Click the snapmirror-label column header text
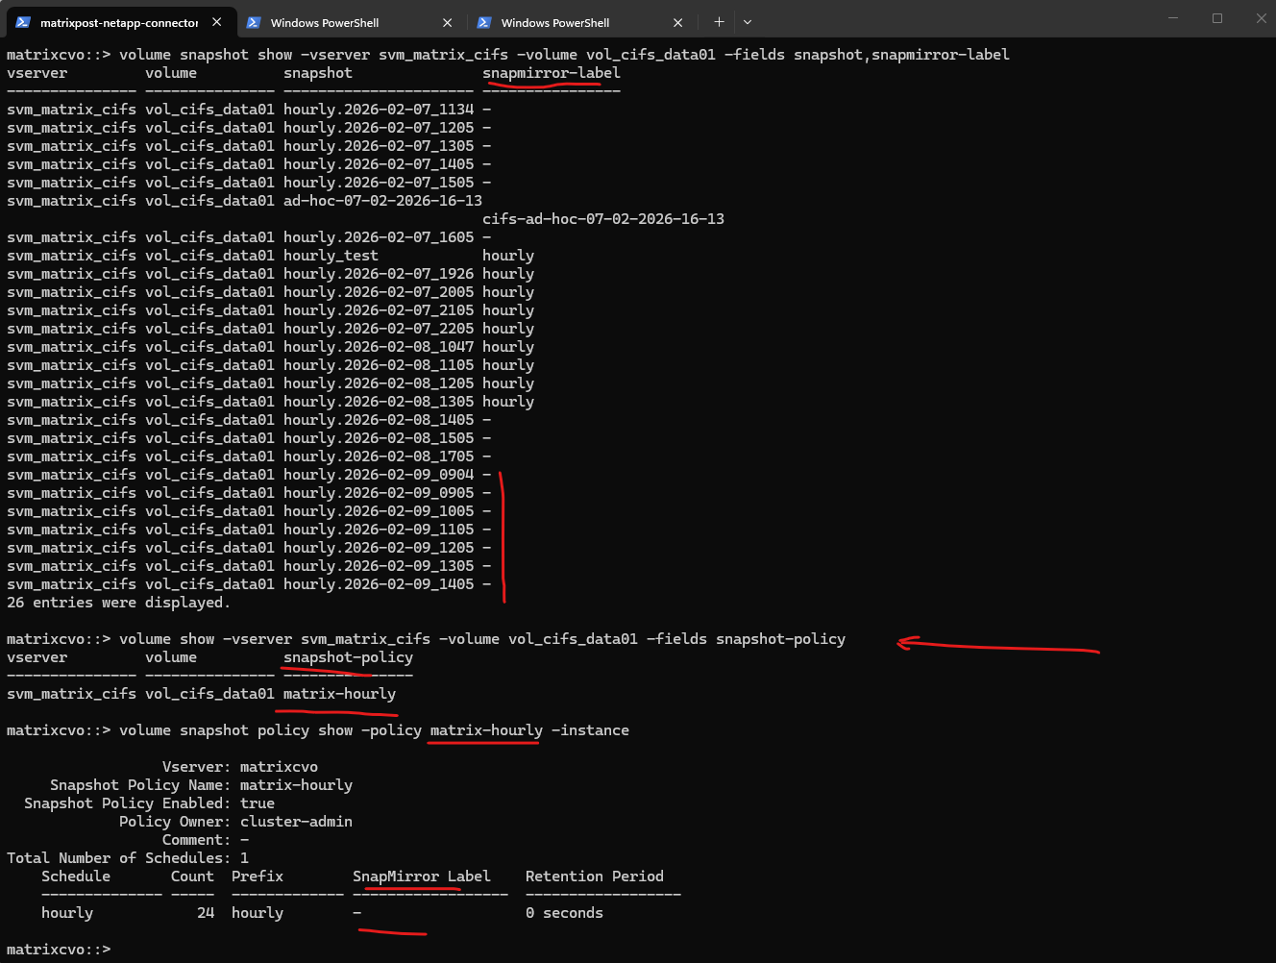The image size is (1276, 963). coord(551,73)
